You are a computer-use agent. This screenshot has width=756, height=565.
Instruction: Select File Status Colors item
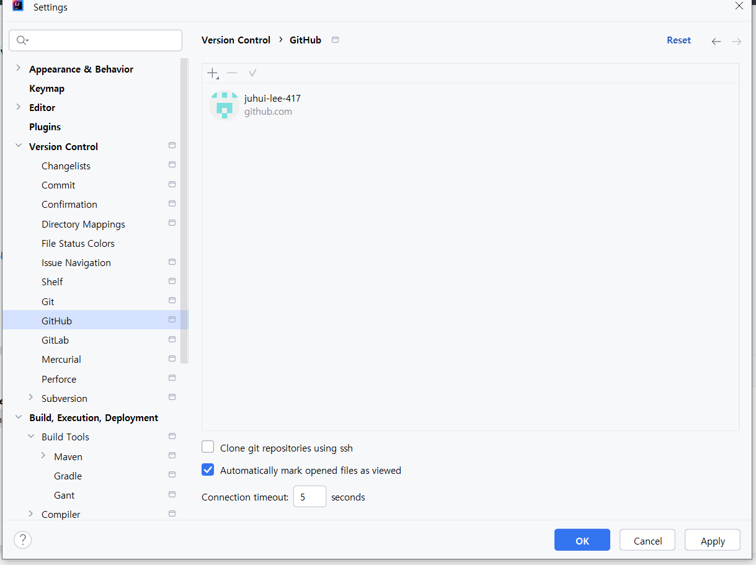tap(78, 244)
